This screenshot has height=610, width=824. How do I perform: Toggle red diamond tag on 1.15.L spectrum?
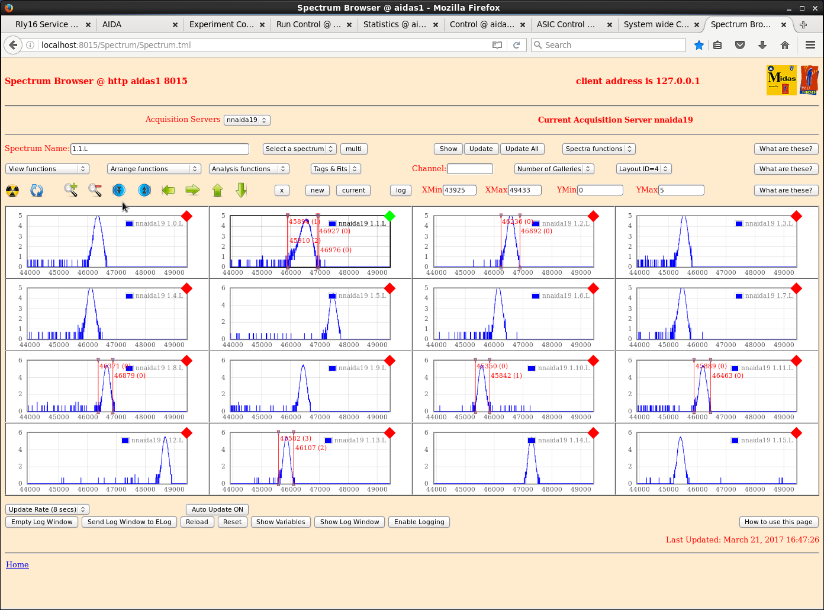pos(796,433)
